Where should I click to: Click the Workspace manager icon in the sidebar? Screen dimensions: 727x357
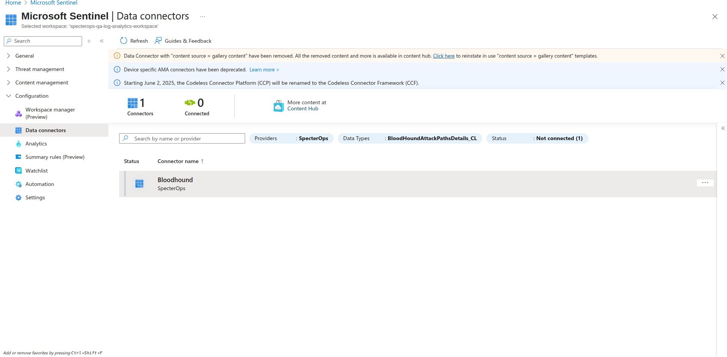[x=18, y=113]
